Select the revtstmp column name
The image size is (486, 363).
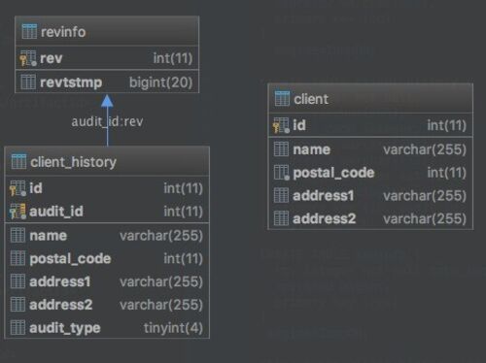pos(71,82)
